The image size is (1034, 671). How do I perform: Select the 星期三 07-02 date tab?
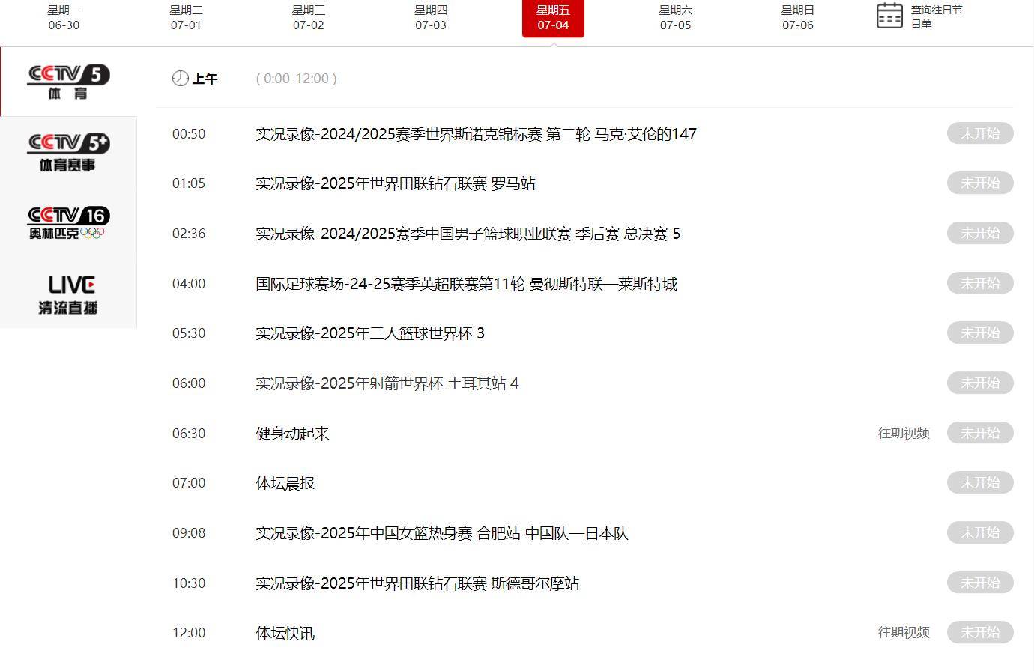pyautogui.click(x=309, y=17)
